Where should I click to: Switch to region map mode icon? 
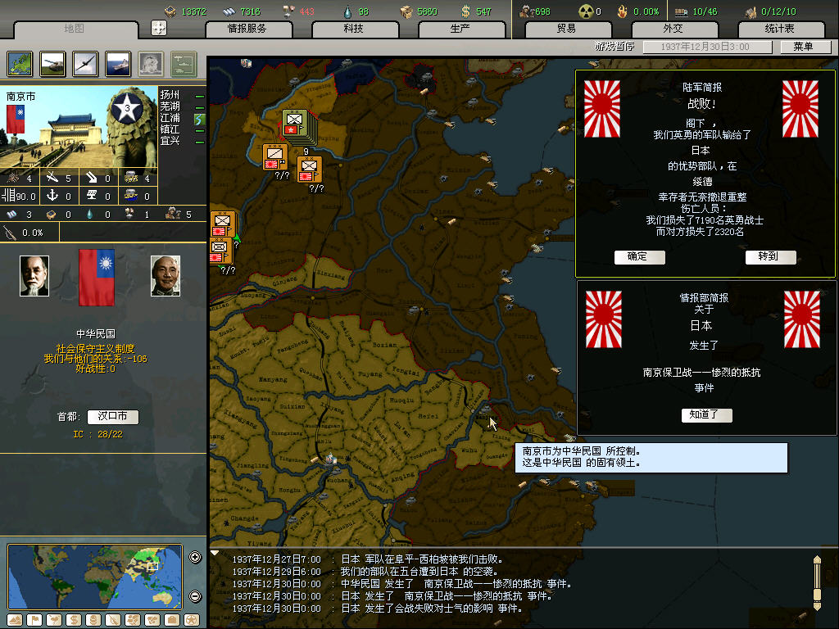(133, 620)
